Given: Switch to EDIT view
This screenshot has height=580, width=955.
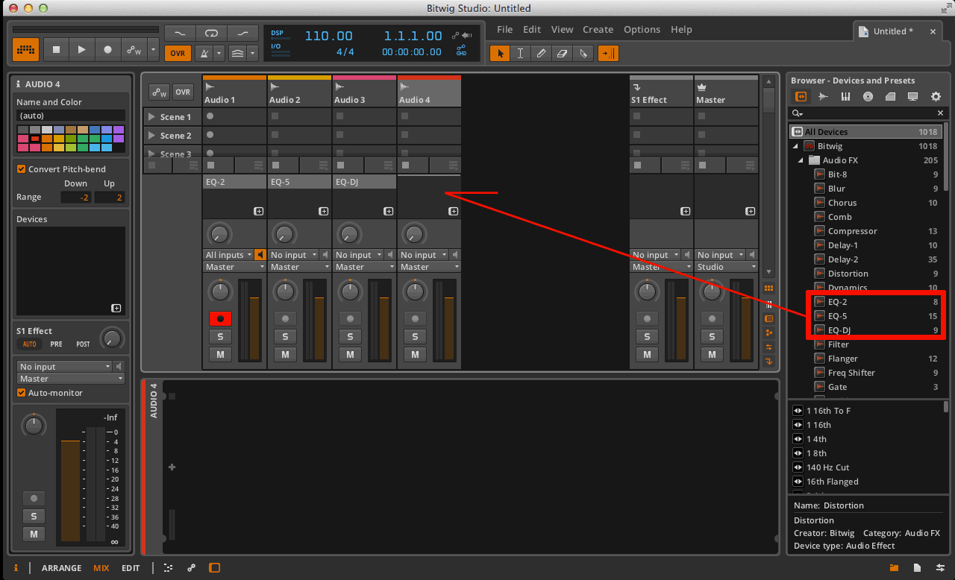Looking at the screenshot, I should point(131,568).
